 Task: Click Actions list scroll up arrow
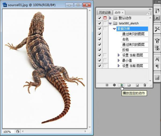[150, 18]
